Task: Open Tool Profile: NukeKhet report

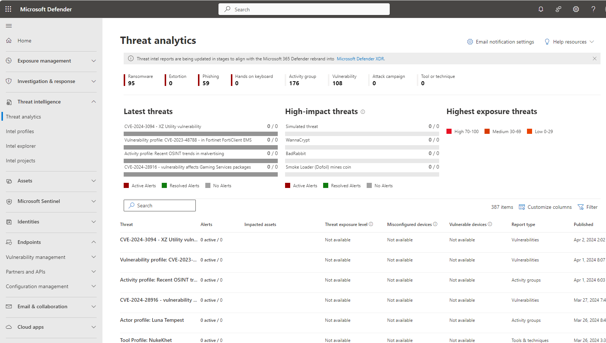Action: point(146,340)
